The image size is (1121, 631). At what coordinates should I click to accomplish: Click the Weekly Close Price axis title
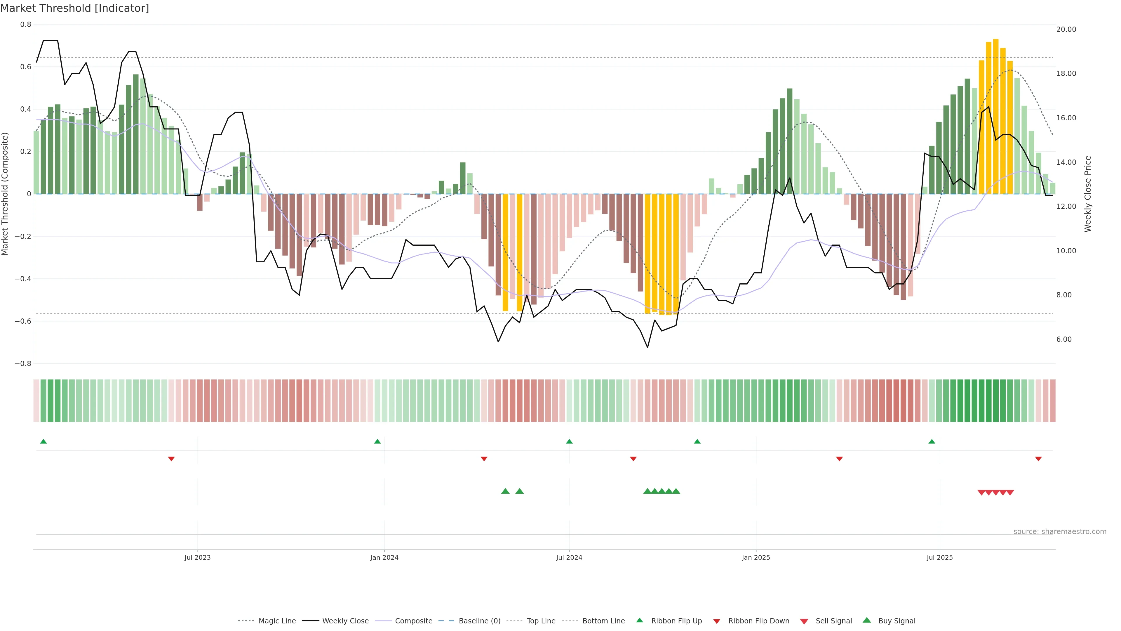pos(1088,194)
